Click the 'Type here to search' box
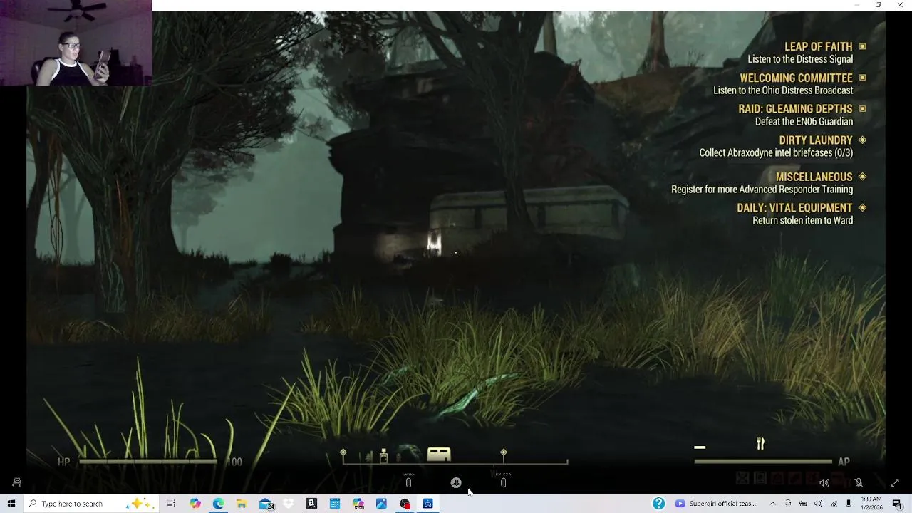This screenshot has height=513, width=912. point(92,504)
